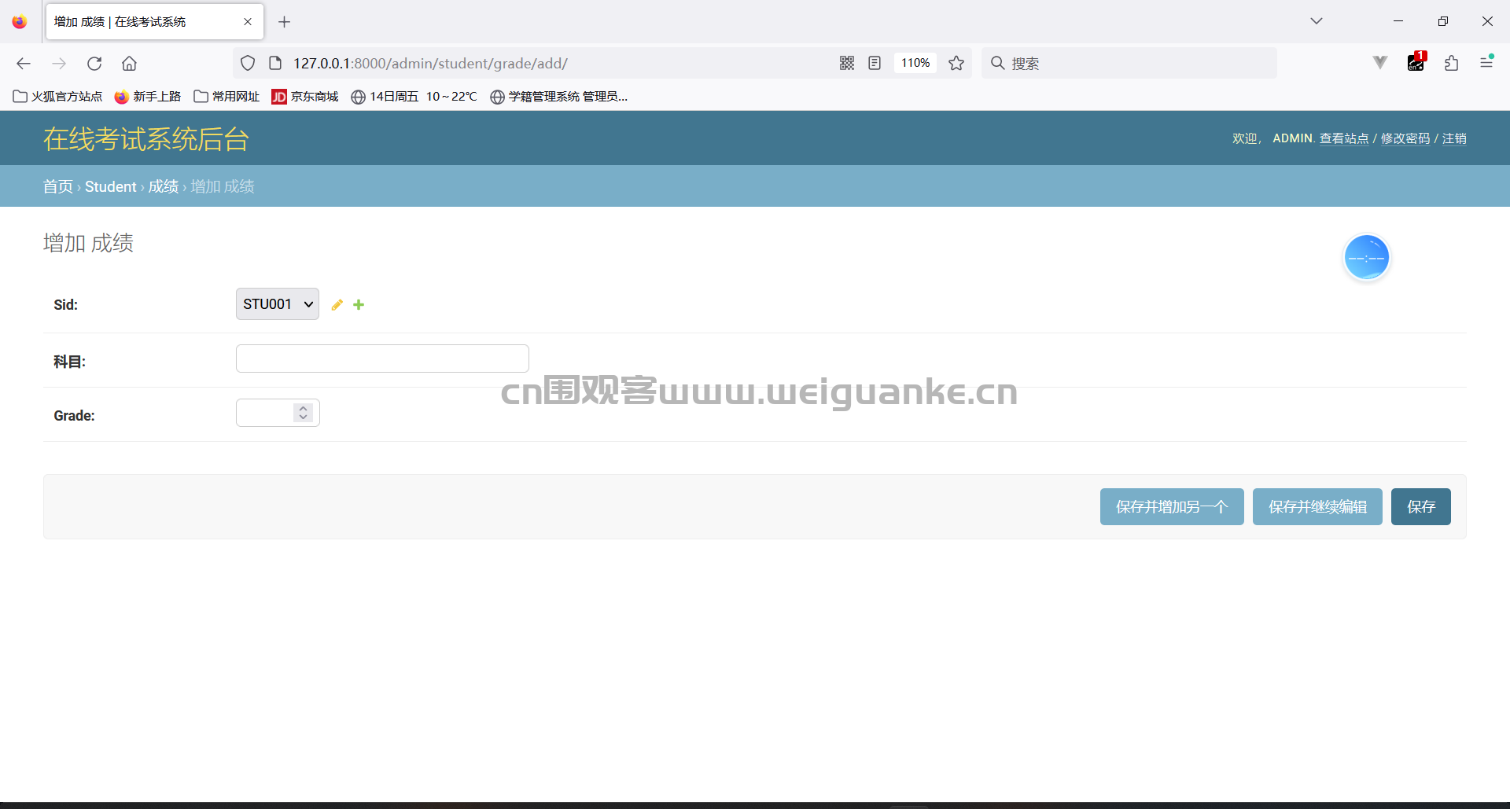Open the QR code icon in address bar
Image resolution: width=1510 pixels, height=809 pixels.
click(847, 63)
